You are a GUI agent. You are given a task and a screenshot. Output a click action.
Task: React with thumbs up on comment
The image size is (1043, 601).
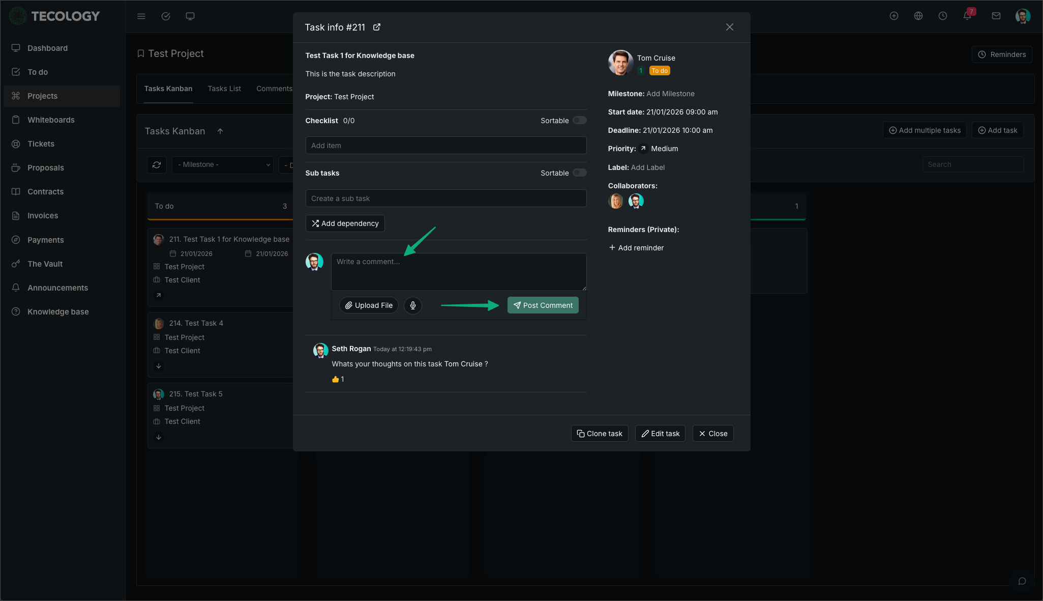(336, 379)
